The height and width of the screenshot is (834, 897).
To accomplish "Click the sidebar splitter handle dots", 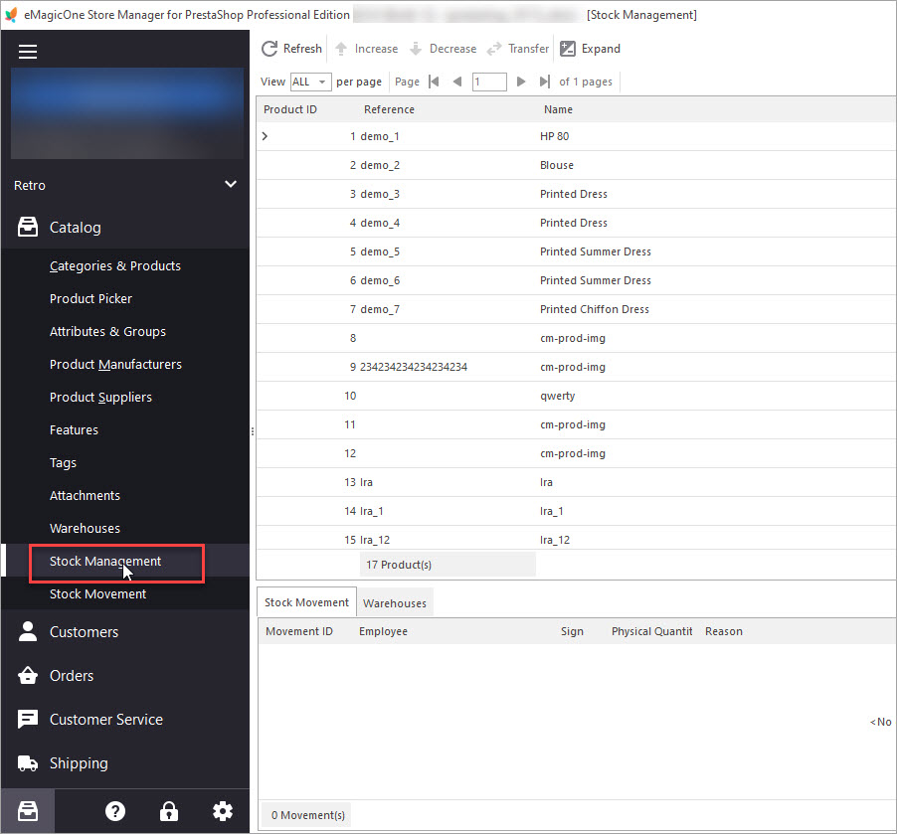I will click(253, 431).
